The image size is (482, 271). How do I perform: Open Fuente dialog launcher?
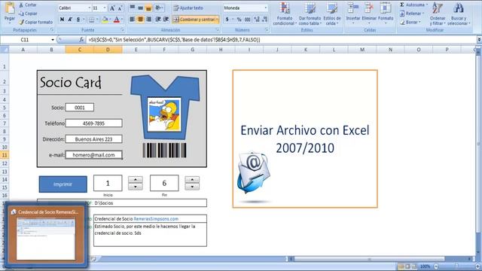click(x=122, y=30)
